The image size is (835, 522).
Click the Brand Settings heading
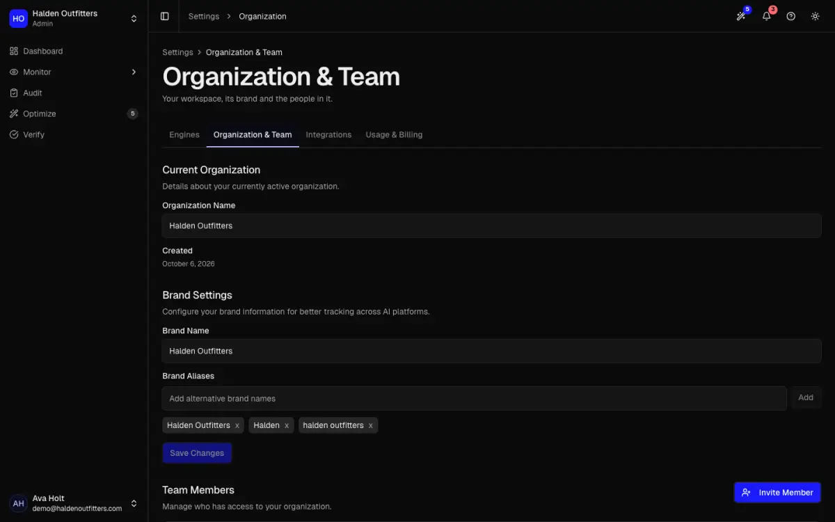(197, 295)
